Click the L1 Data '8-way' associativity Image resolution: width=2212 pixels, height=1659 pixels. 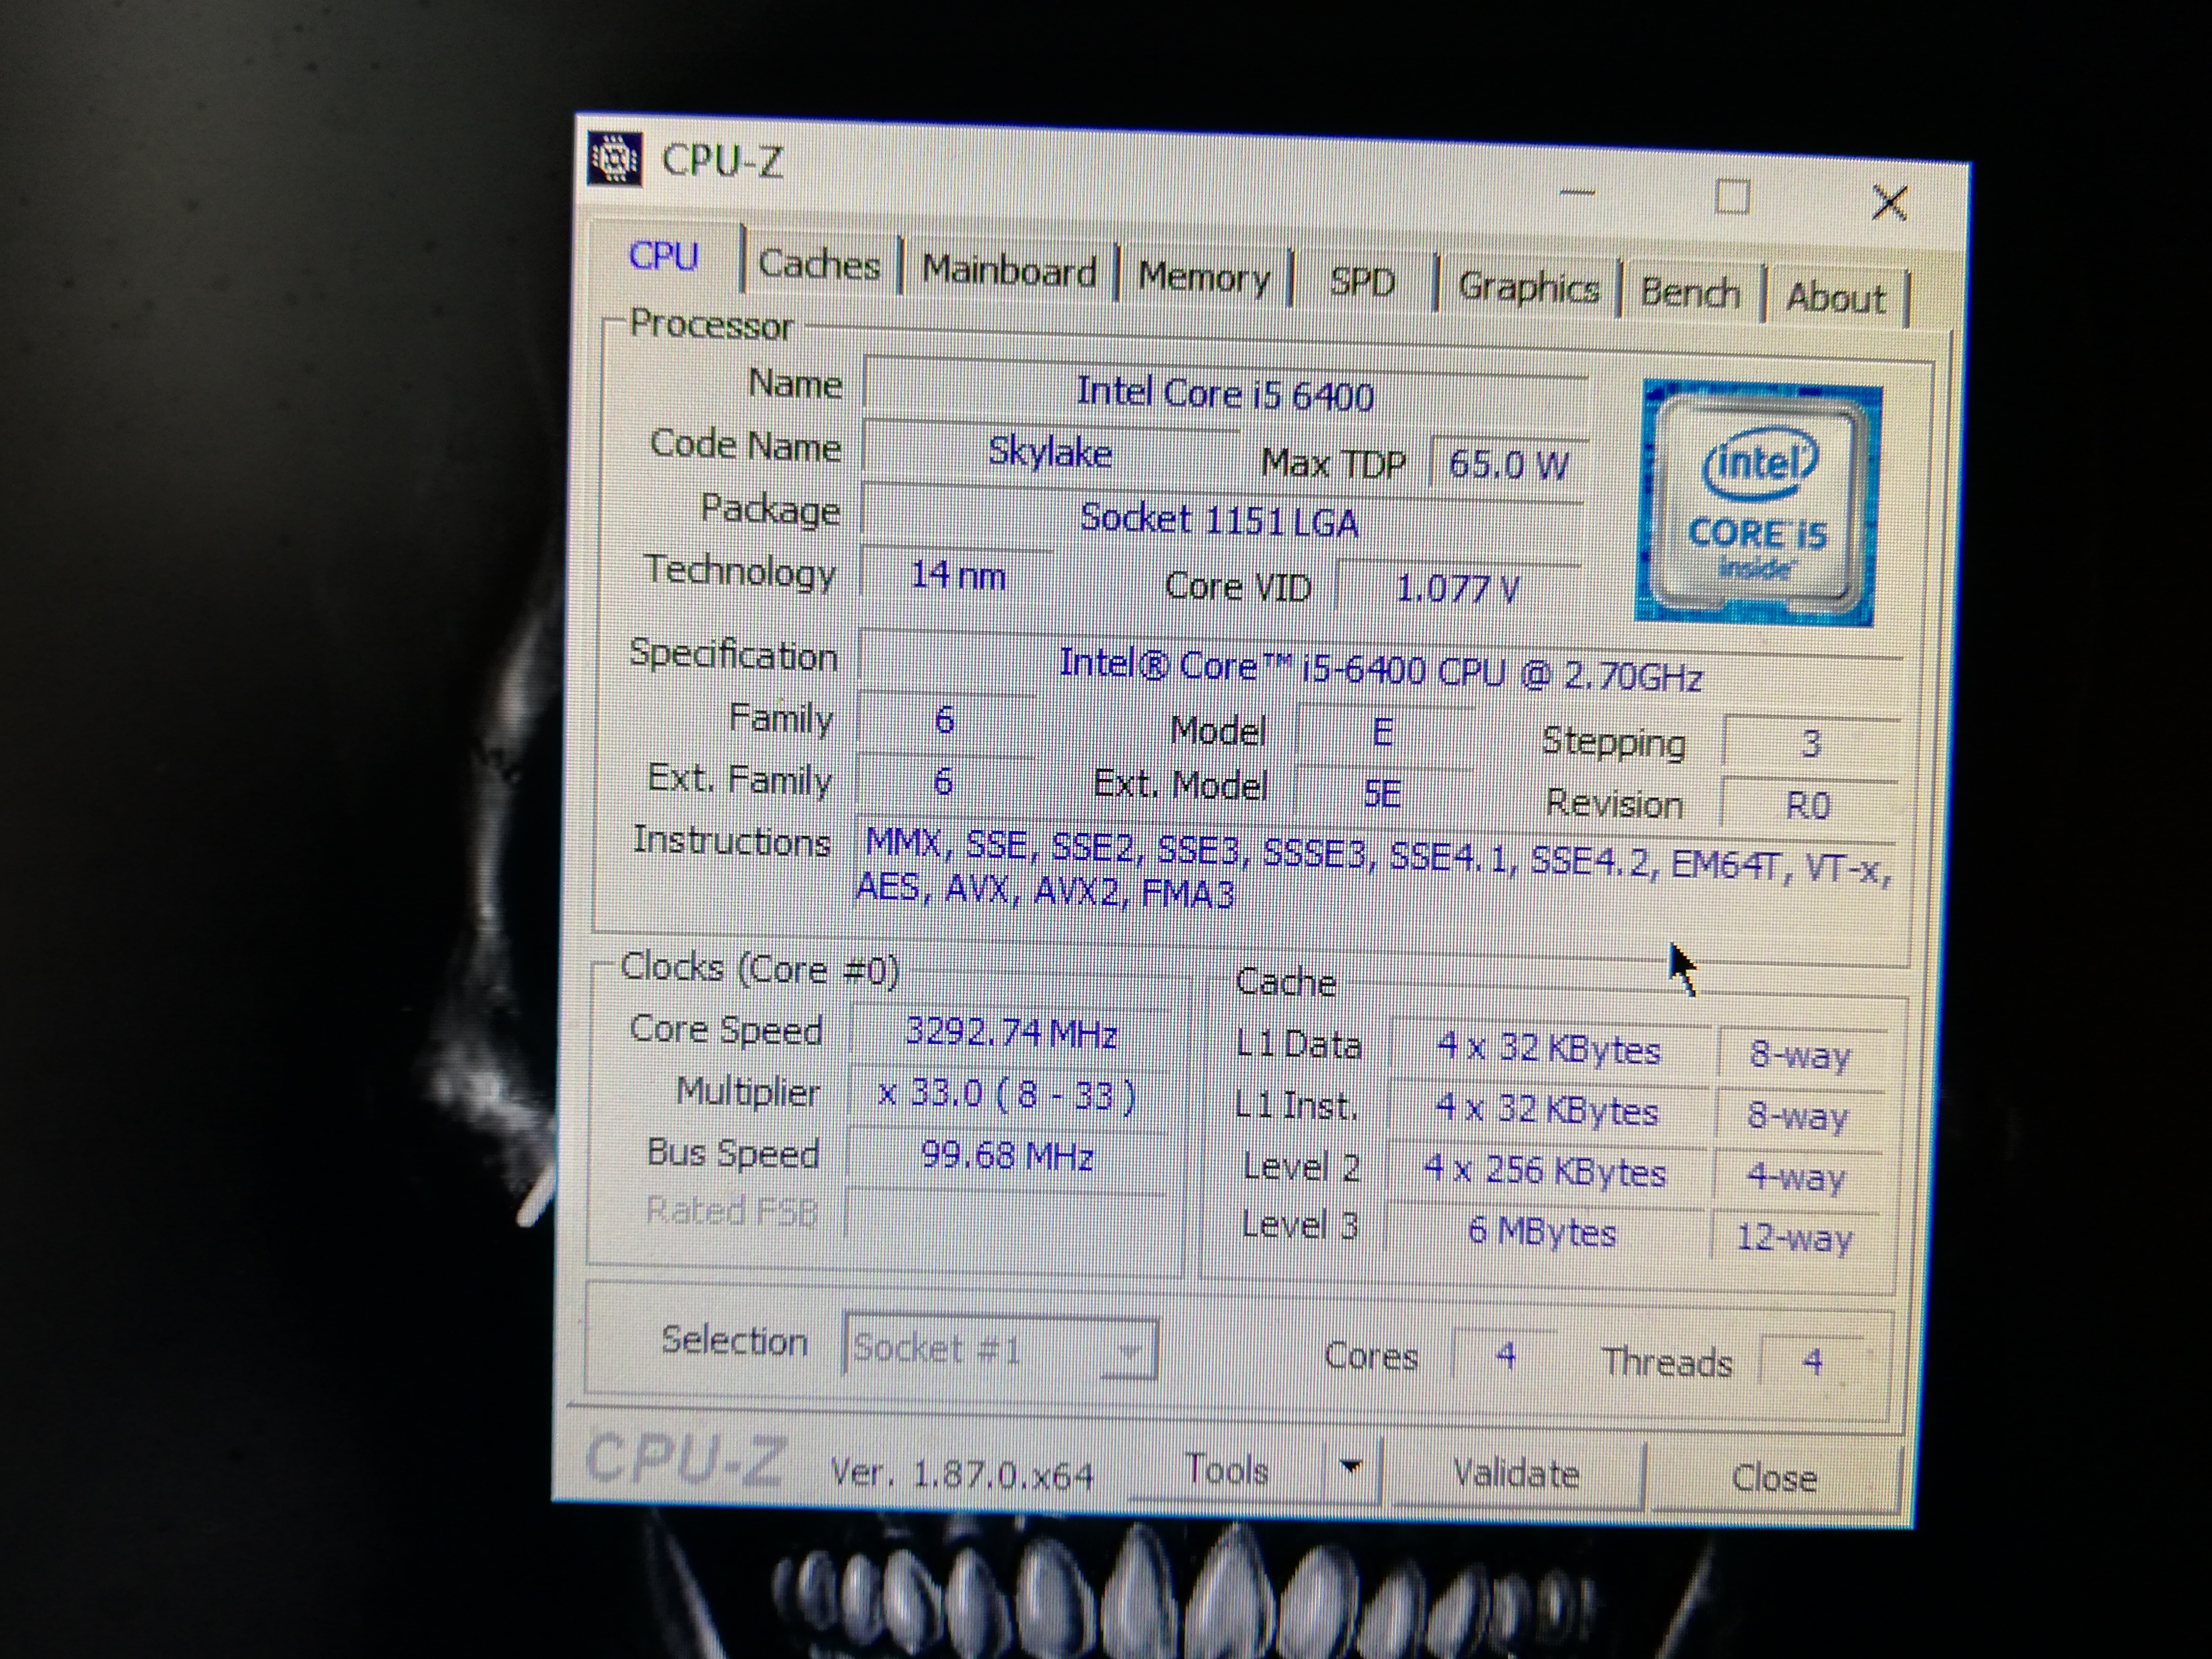1800,1055
